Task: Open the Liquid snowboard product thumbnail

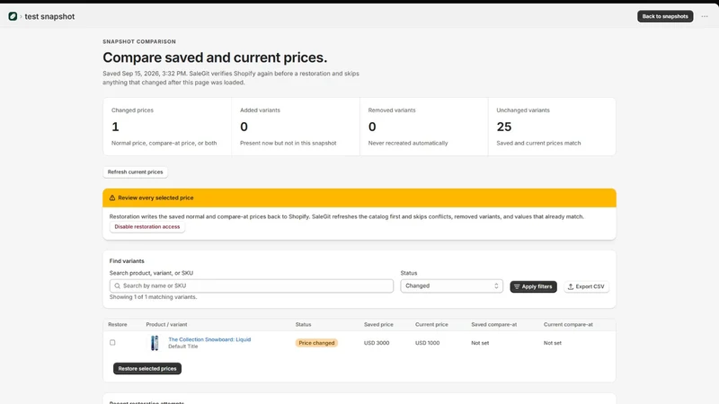Action: coord(155,343)
